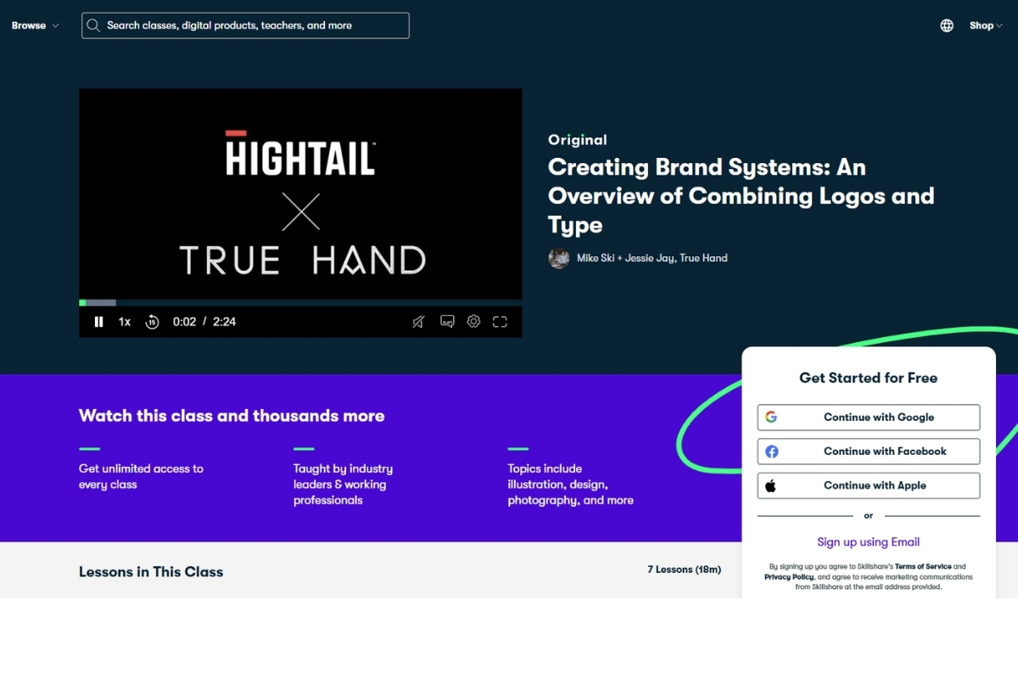Open video player settings gear
The image size is (1018, 679).
(x=473, y=322)
